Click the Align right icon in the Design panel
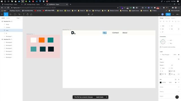The height and width of the screenshot is (101, 181). click(167, 21)
